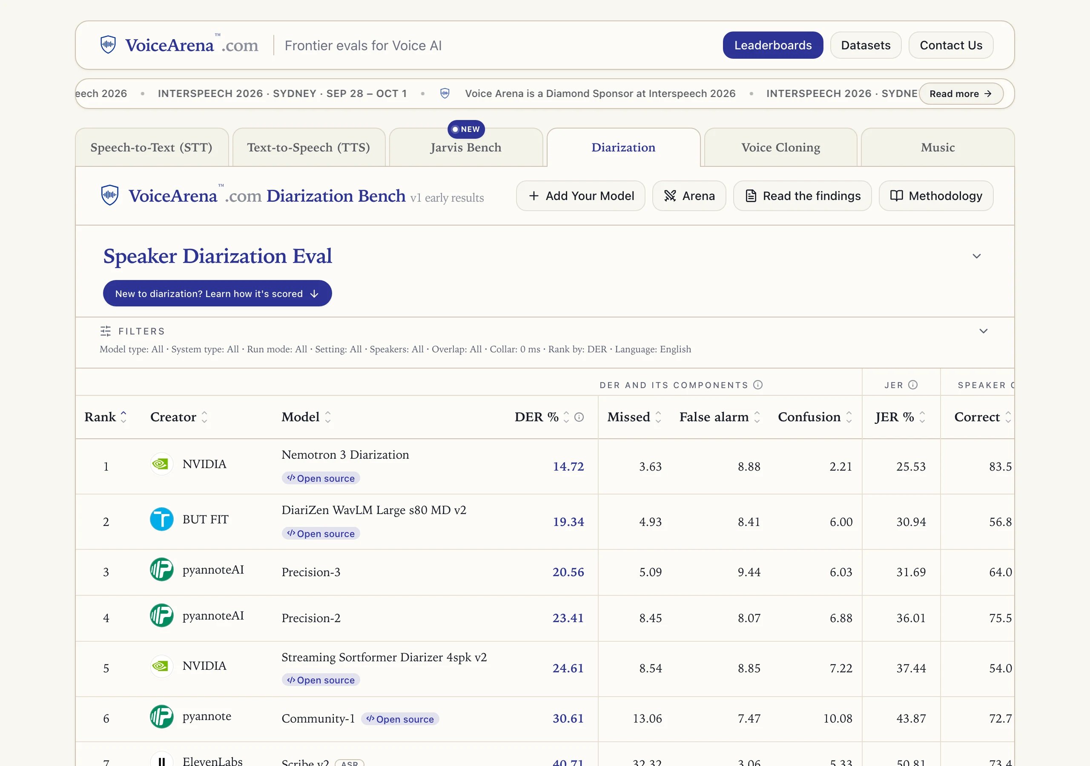1090x766 pixels.
Task: Sort by Correct column arrows
Action: coord(1008,417)
